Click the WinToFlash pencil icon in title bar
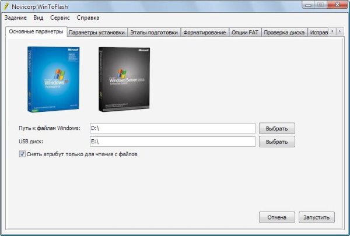 tap(7, 6)
